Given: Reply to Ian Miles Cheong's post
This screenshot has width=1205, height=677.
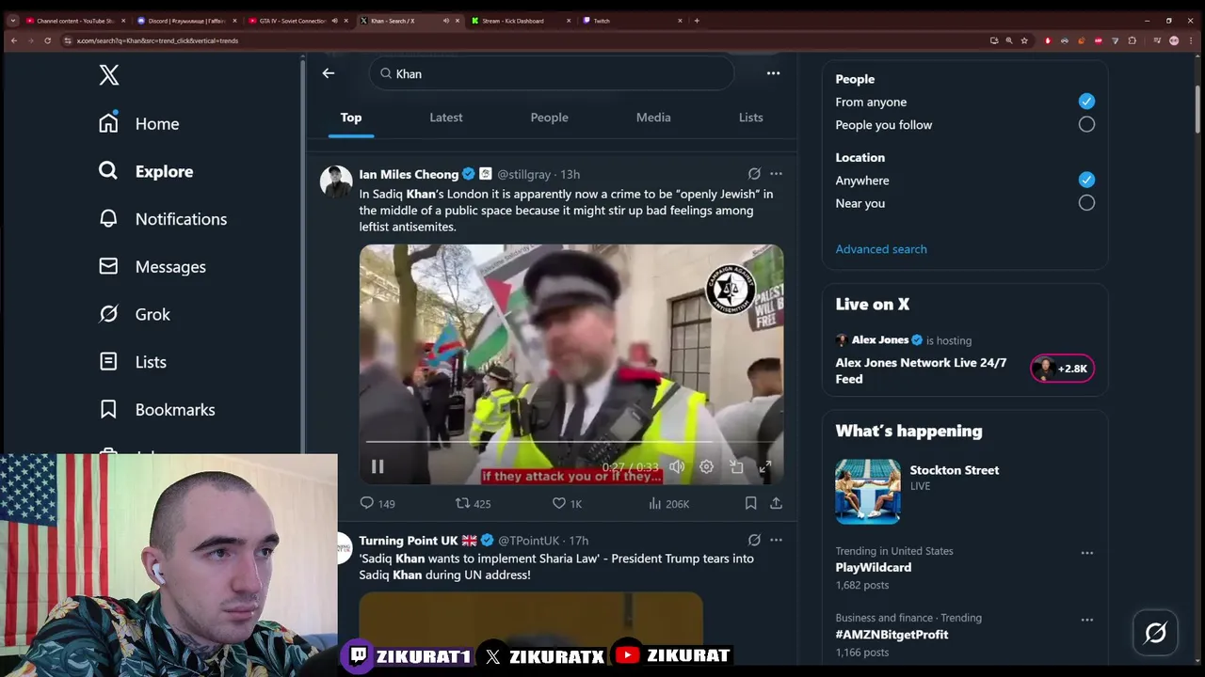Looking at the screenshot, I should 378,503.
